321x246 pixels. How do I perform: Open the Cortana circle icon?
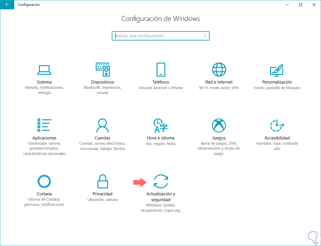coord(44,181)
